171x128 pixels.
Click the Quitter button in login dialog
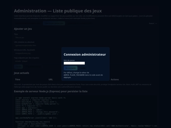pyautogui.click(x=83, y=68)
